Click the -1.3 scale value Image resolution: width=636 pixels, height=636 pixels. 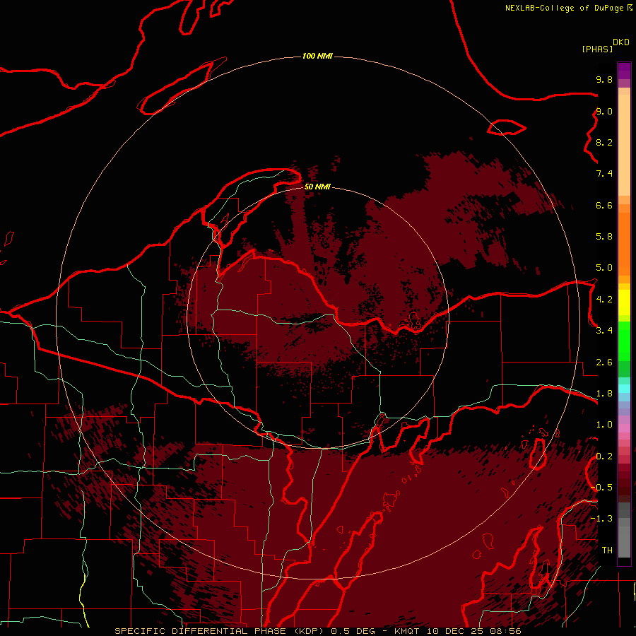click(601, 519)
